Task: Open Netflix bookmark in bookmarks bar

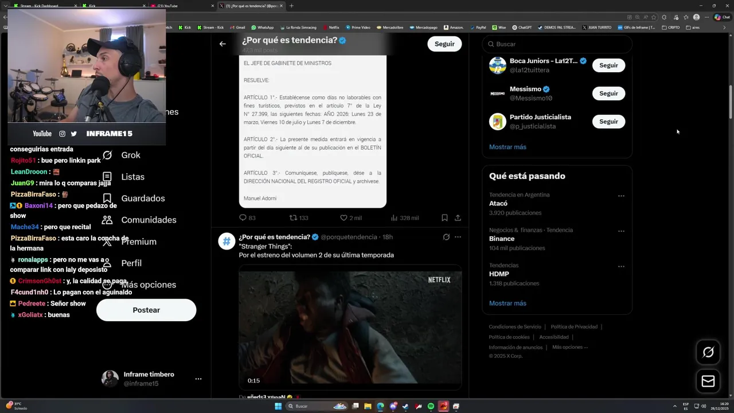Action: pyautogui.click(x=331, y=27)
